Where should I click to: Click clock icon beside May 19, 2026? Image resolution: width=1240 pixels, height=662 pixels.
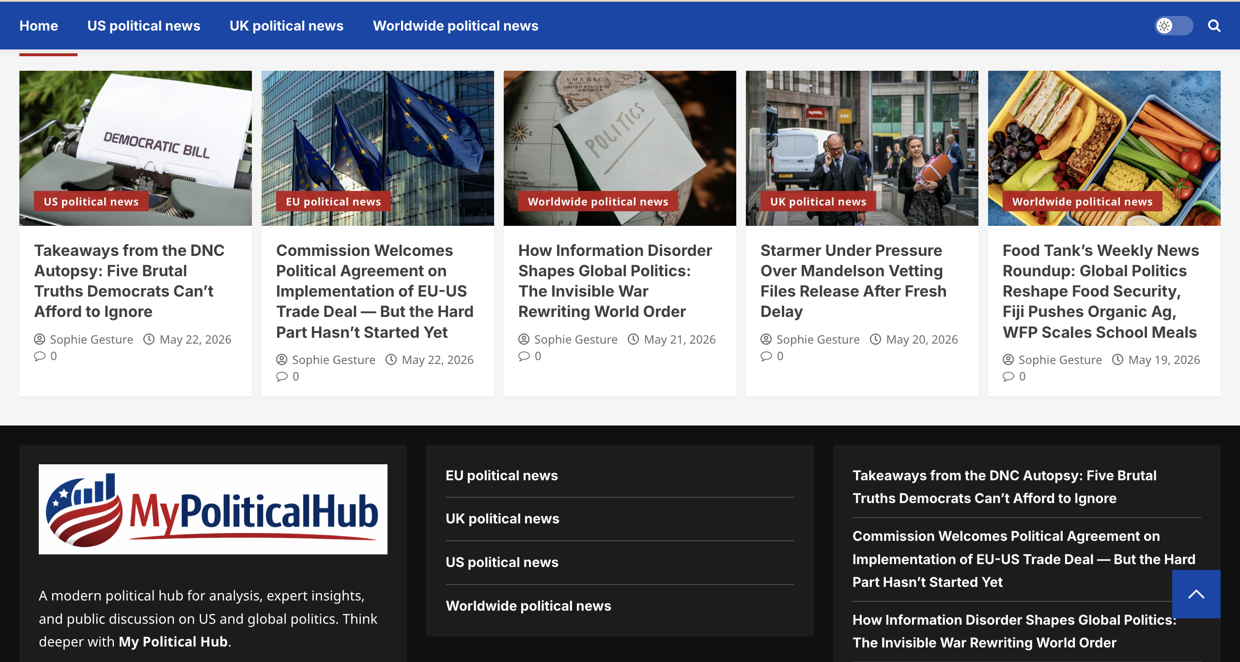pos(1118,360)
